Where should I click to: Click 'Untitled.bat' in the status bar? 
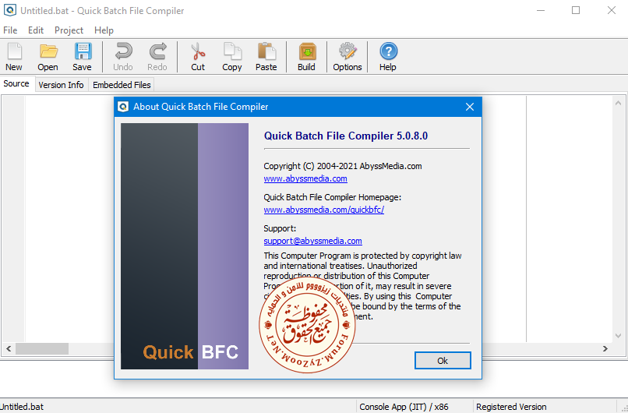[x=22, y=407]
